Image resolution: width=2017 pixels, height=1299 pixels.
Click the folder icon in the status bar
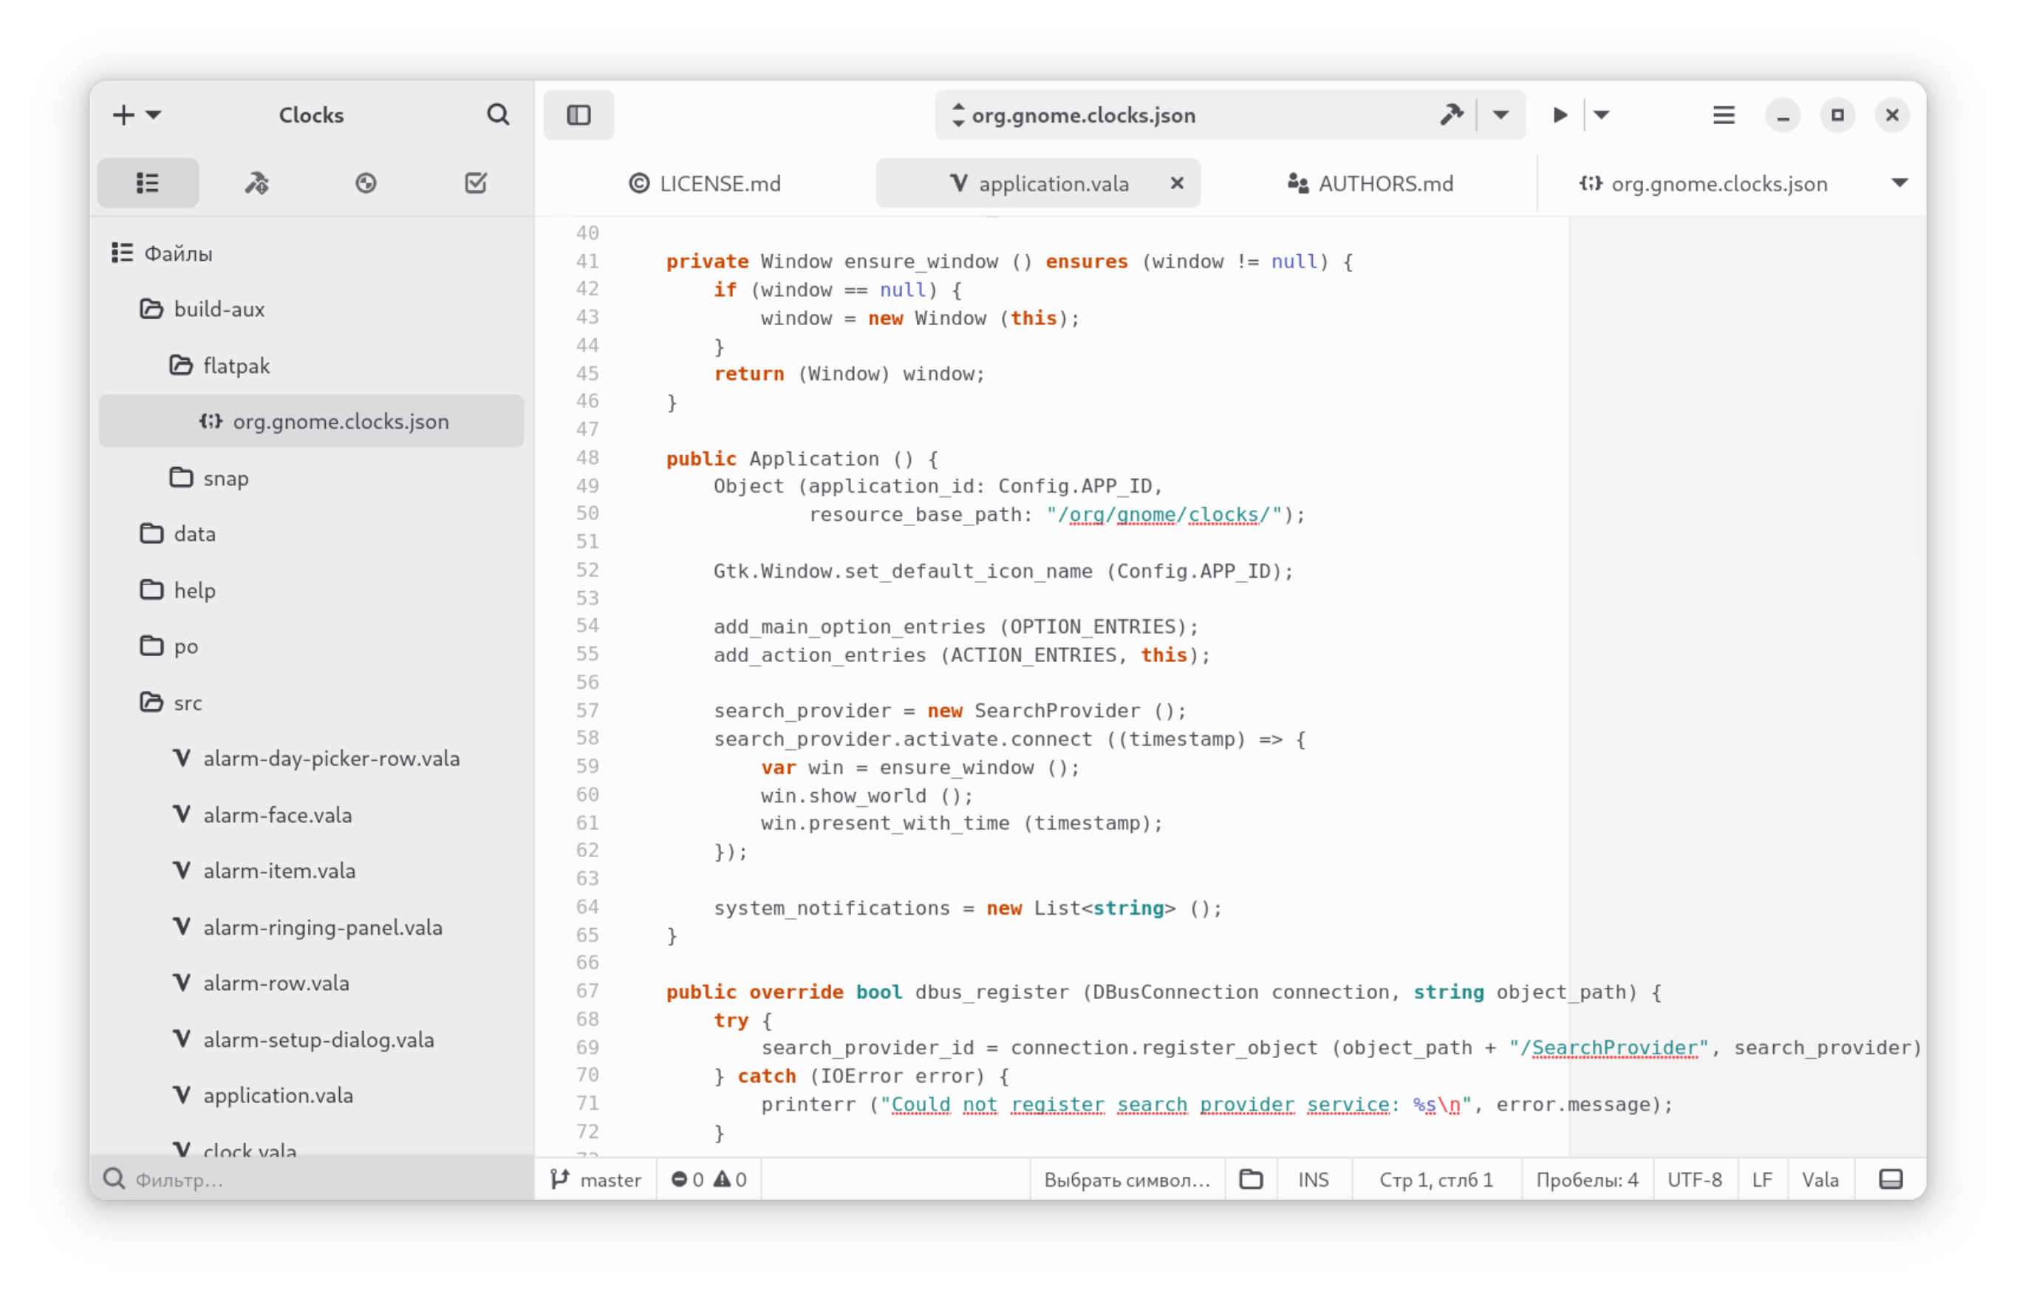[1251, 1179]
